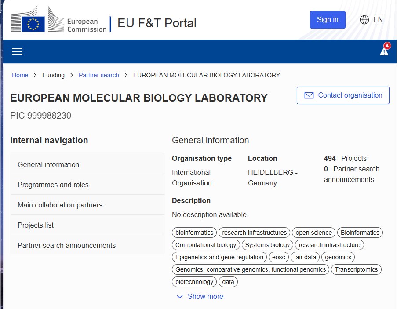The image size is (397, 309).
Task: Select Partner search announcements navigation item
Action: coord(87,245)
